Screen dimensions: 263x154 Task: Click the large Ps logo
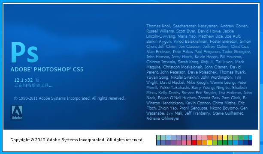[24, 52]
